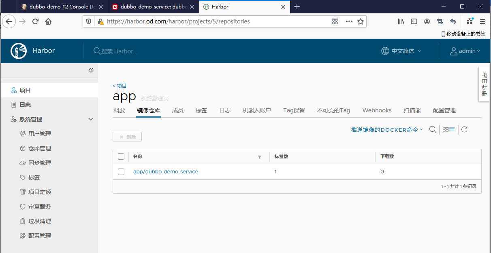Go back via < 项目 link

tap(120, 86)
